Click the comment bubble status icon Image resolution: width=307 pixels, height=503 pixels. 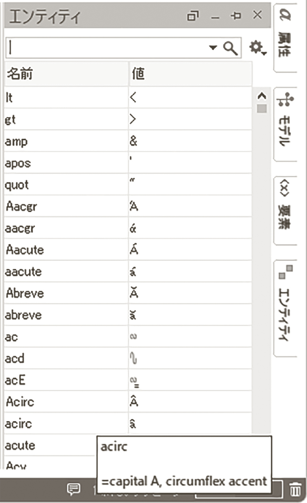click(73, 489)
